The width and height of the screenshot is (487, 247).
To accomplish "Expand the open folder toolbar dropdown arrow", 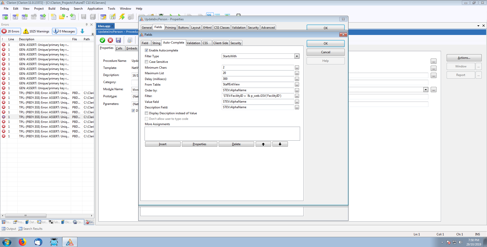I will point(67,17).
